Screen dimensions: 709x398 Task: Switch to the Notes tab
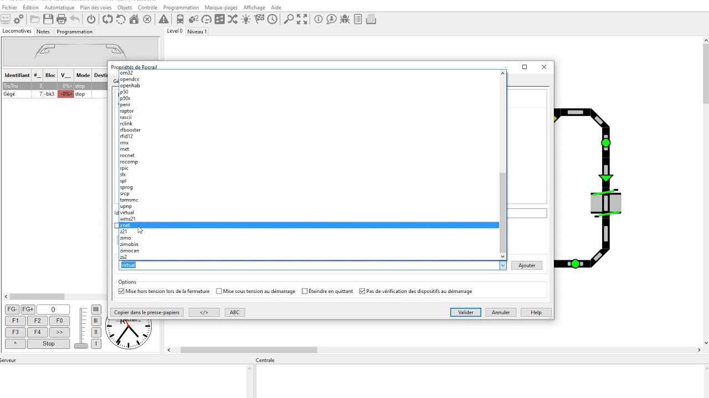click(x=43, y=32)
